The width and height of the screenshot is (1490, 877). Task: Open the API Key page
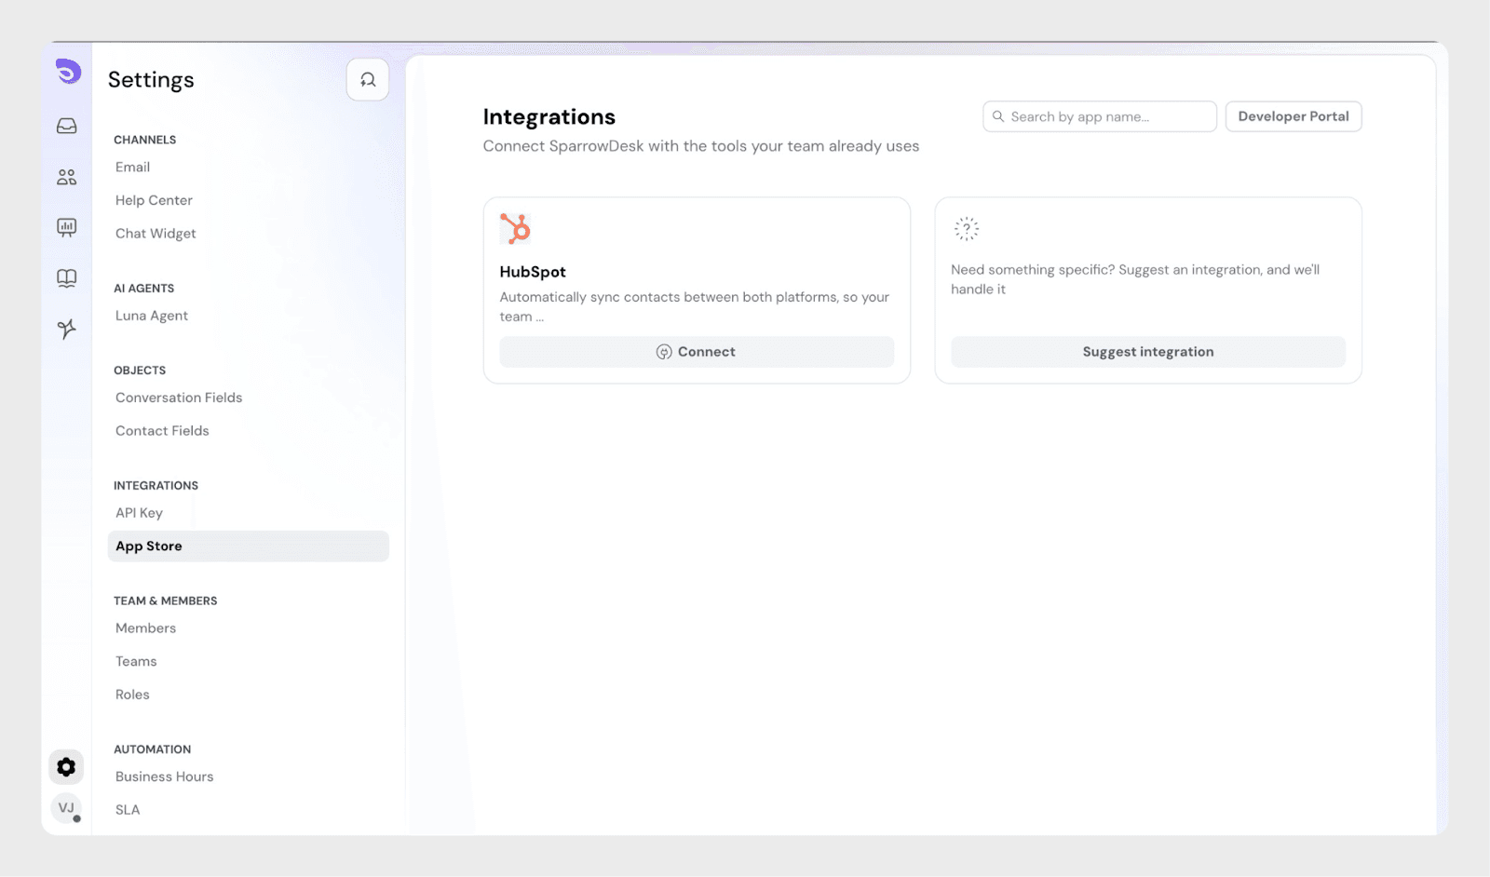point(139,513)
